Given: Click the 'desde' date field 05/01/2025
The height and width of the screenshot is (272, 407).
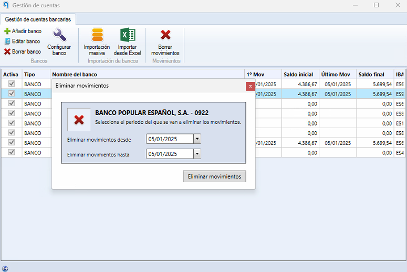Looking at the screenshot, I should coord(170,139).
